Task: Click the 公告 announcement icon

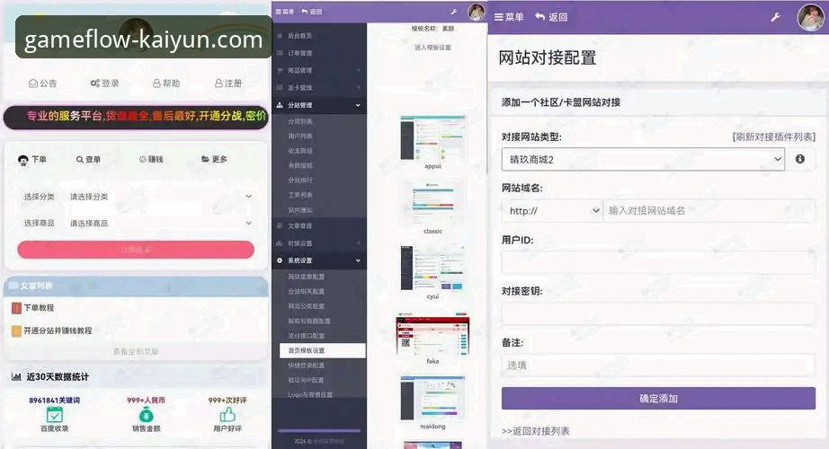Action: click(x=33, y=84)
